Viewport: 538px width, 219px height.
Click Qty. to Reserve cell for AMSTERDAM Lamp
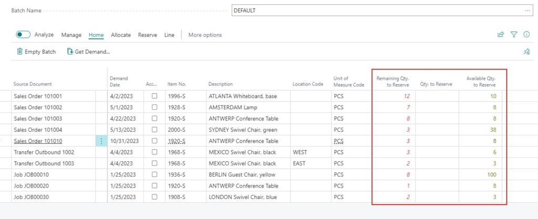click(437, 108)
